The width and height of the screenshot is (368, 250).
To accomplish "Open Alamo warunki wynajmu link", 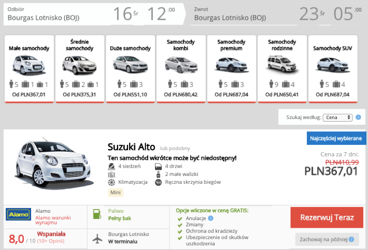I will [53, 220].
